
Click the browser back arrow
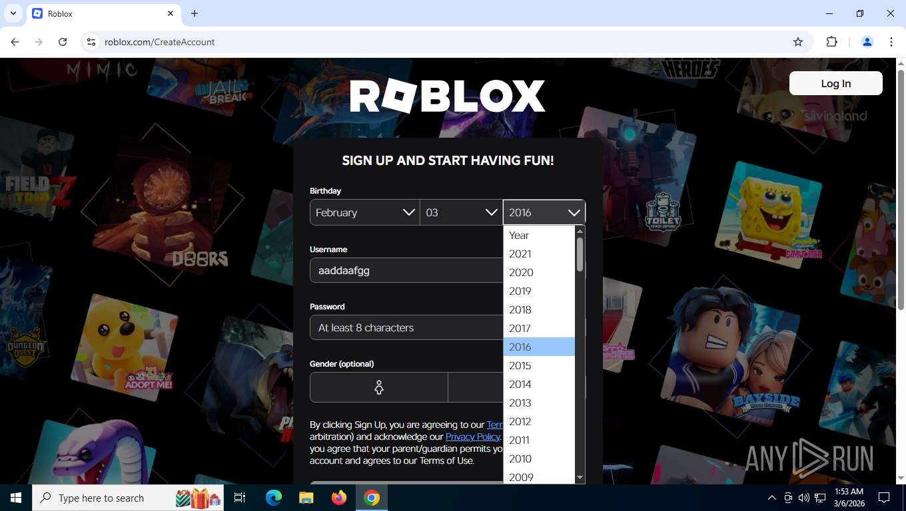(x=15, y=42)
